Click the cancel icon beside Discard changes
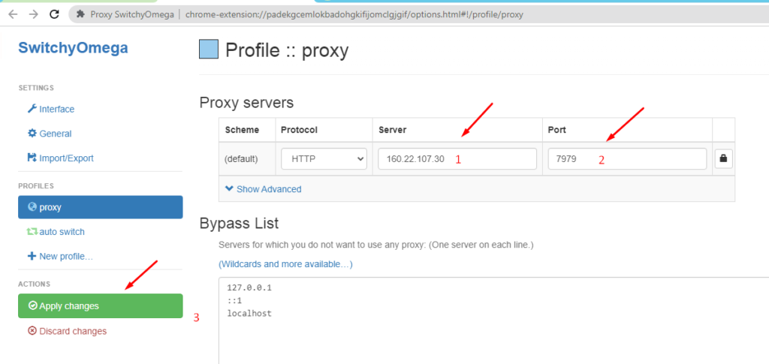 point(32,331)
